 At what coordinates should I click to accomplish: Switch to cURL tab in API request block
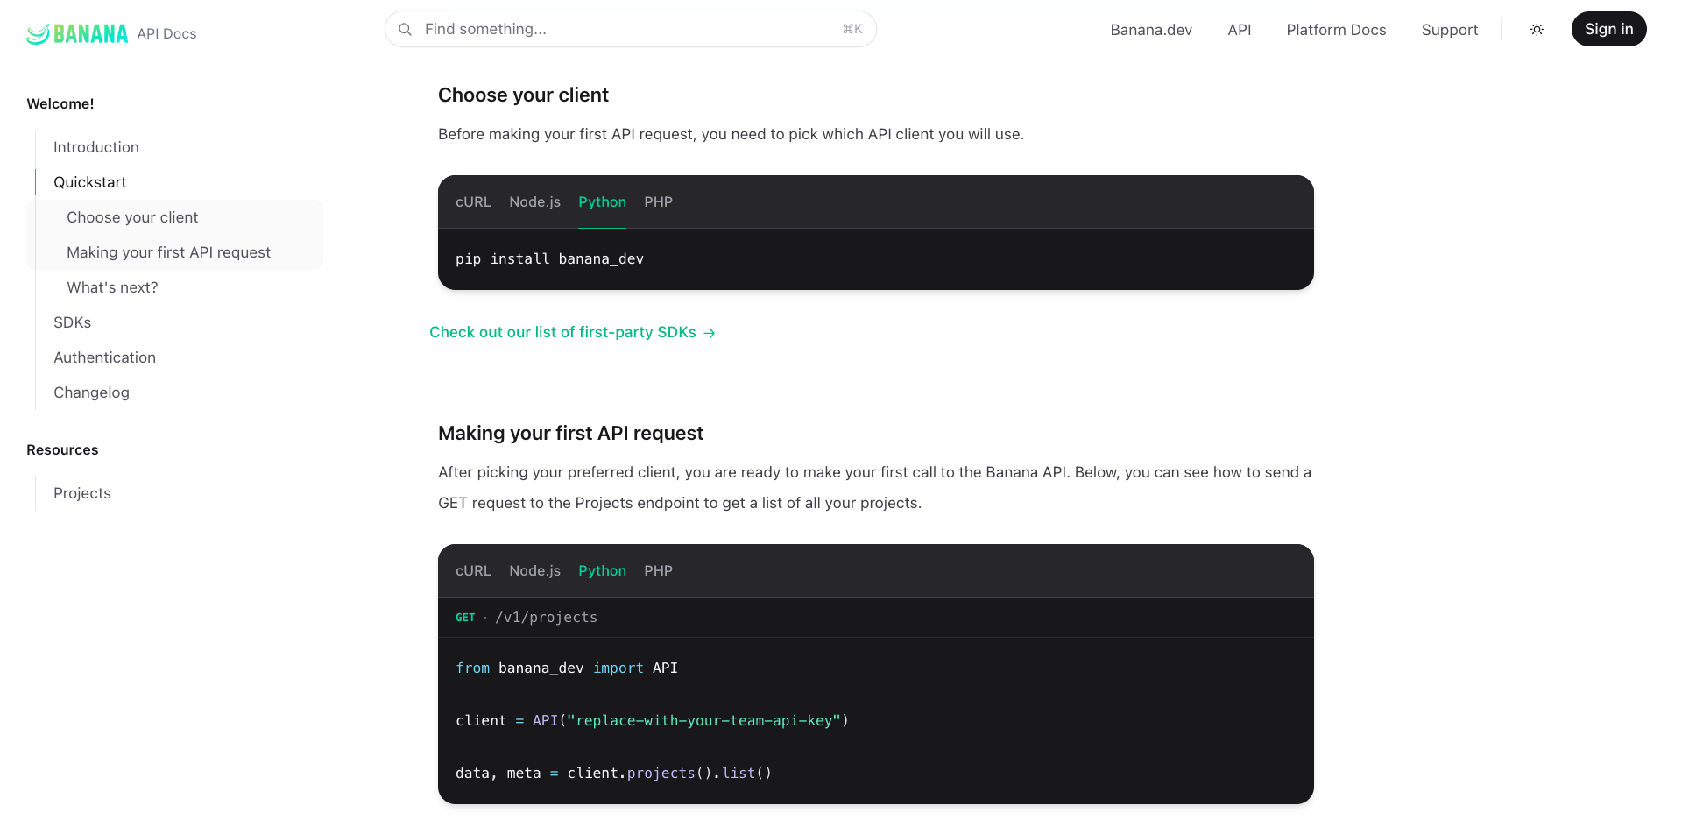[473, 571]
